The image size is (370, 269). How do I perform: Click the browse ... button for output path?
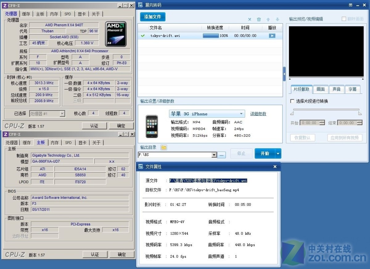point(221,155)
